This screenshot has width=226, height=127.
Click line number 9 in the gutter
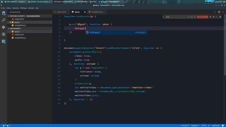click(60, 48)
